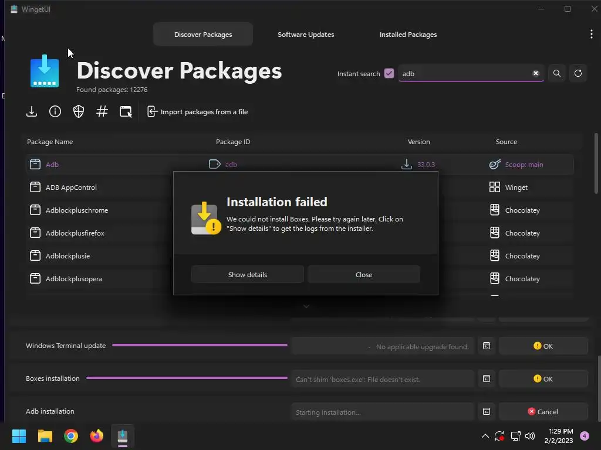This screenshot has width=601, height=450.
Task: Click the package icon next to Adb
Action: point(35,164)
